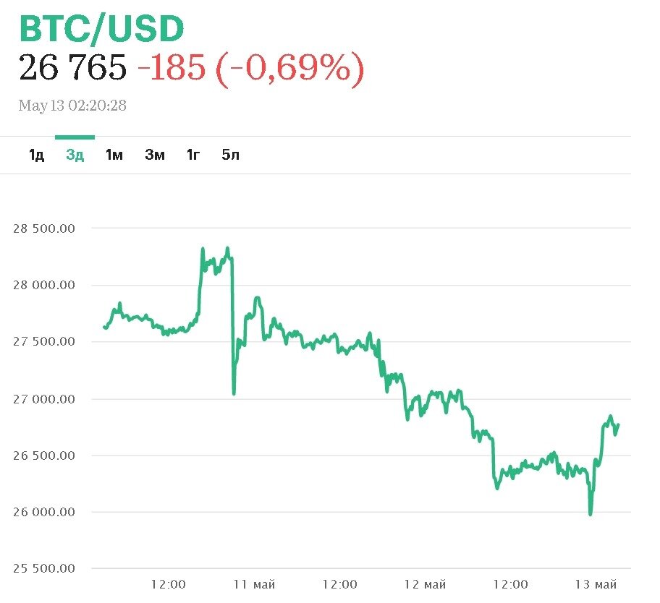Click the 13 май date label
Image resolution: width=660 pixels, height=603 pixels.
coord(595,584)
